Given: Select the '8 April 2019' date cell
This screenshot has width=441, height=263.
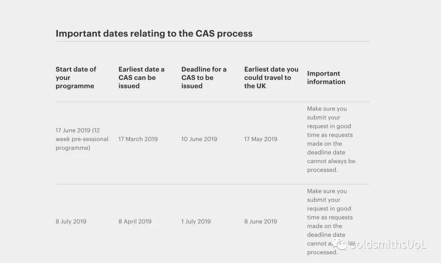Looking at the screenshot, I should click(135, 221).
